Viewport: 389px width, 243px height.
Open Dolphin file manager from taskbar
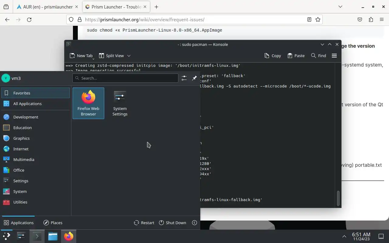pyautogui.click(x=53, y=236)
